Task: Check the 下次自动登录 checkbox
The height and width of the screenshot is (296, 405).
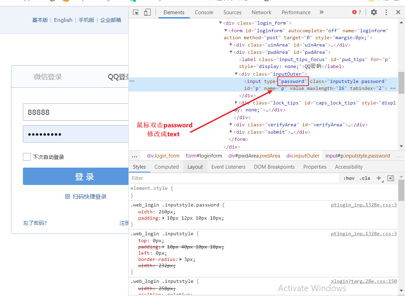Action: [x=27, y=157]
